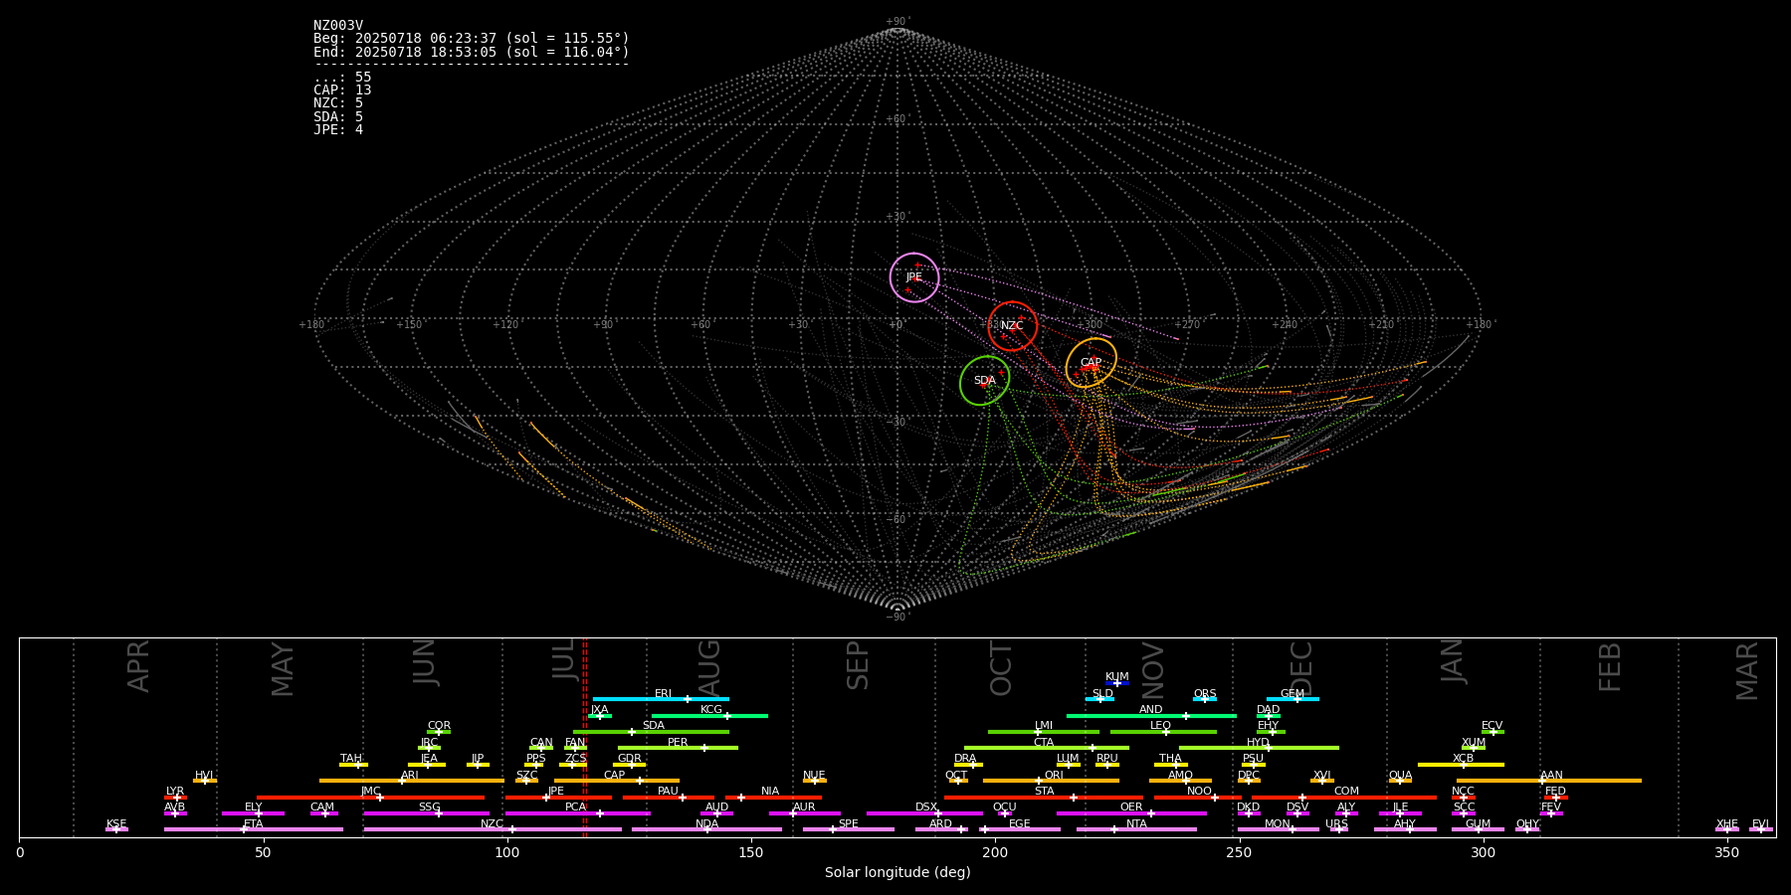
Task: Click the +90 label at the map top
Action: [896, 21]
